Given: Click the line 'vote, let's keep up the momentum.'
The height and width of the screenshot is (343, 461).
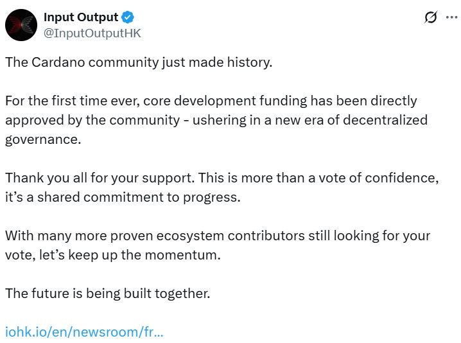Looking at the screenshot, I should point(112,255).
